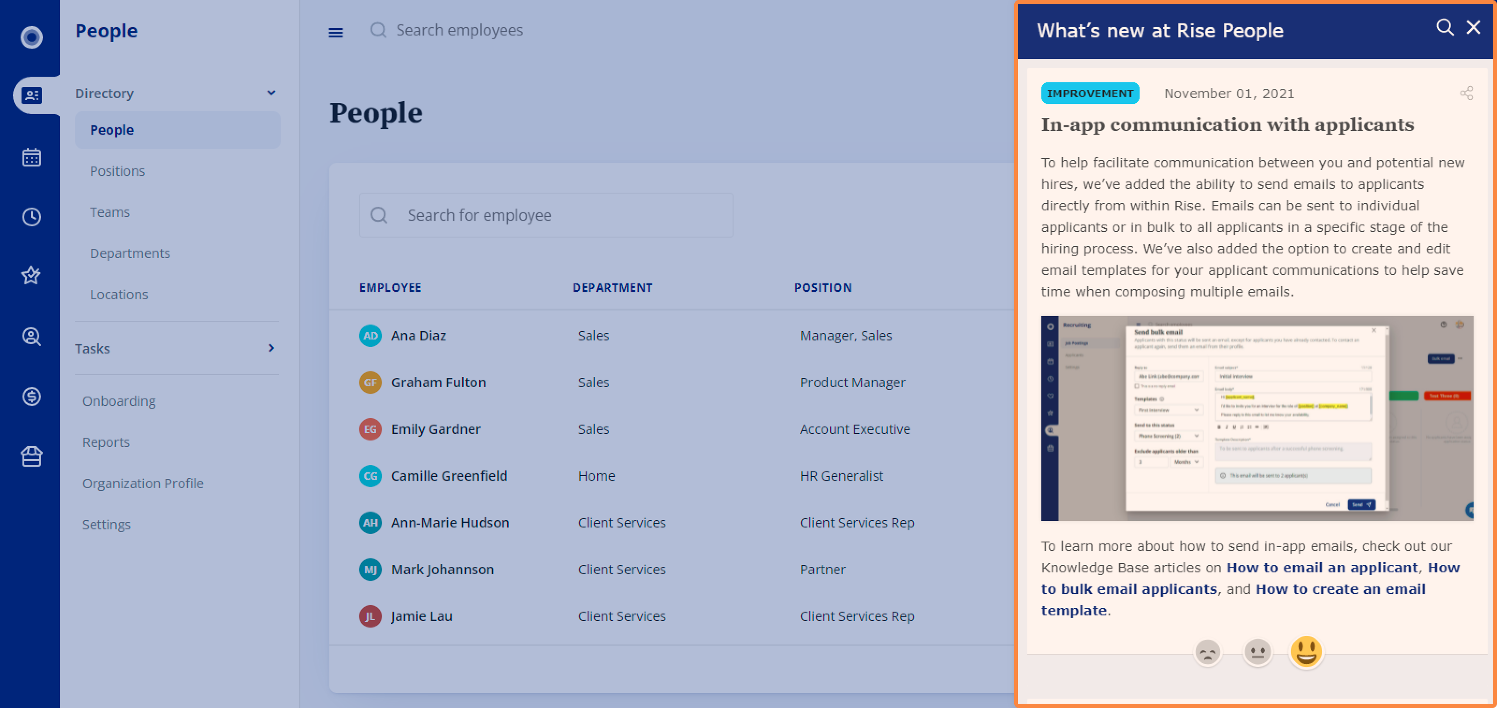Open Onboarding in sidebar
Screen dimensions: 1497x708
[x=118, y=401]
